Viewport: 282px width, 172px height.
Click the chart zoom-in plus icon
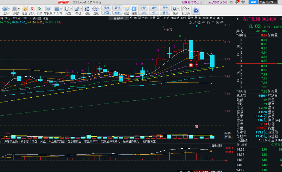[217, 23]
